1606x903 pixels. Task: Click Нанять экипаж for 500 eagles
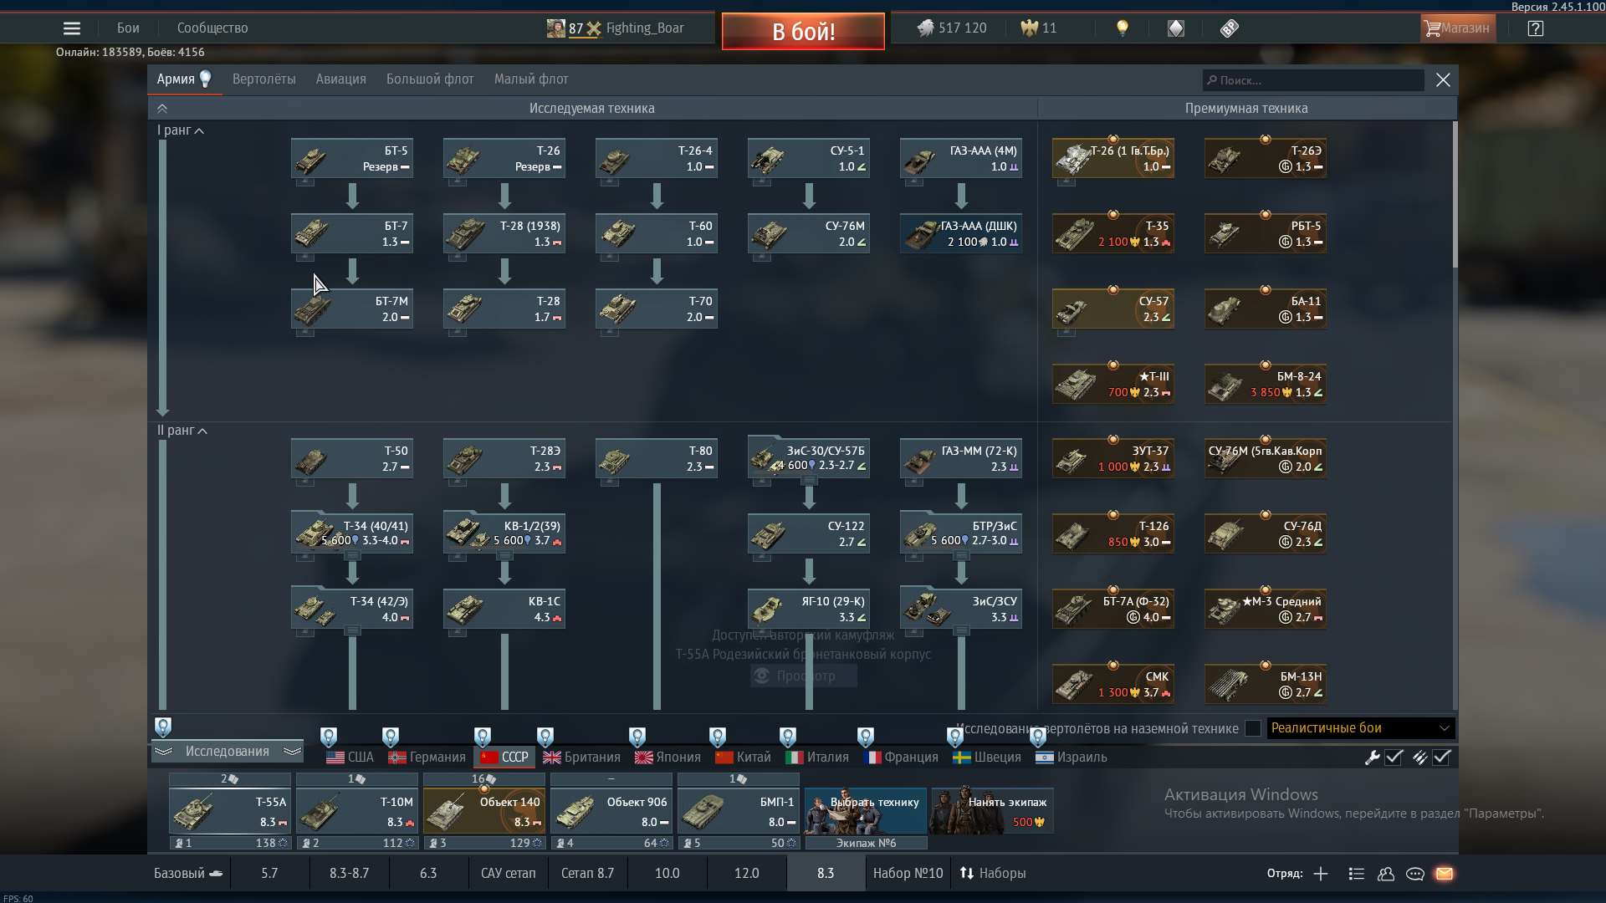point(993,810)
